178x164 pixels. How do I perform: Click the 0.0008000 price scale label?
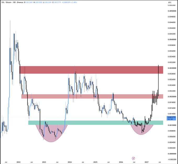172,131
